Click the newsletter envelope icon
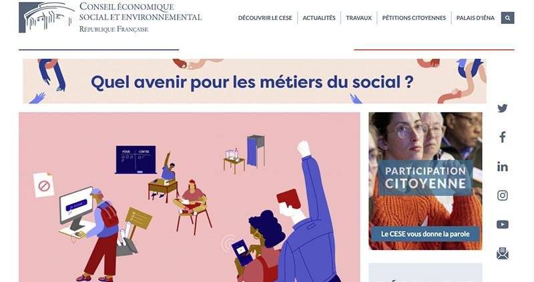The width and height of the screenshot is (534, 282). coord(503,253)
